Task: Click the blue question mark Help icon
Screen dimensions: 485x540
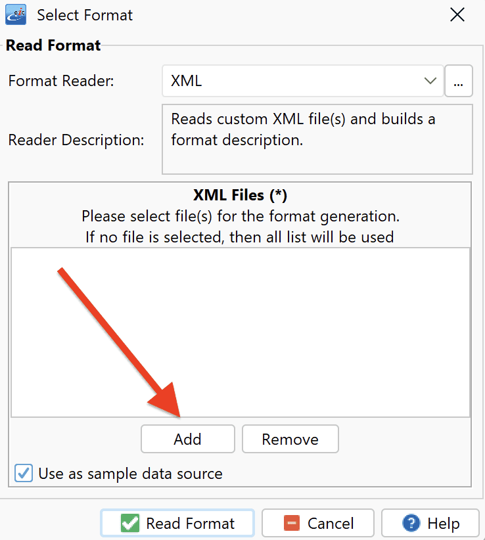Action: coord(411,523)
